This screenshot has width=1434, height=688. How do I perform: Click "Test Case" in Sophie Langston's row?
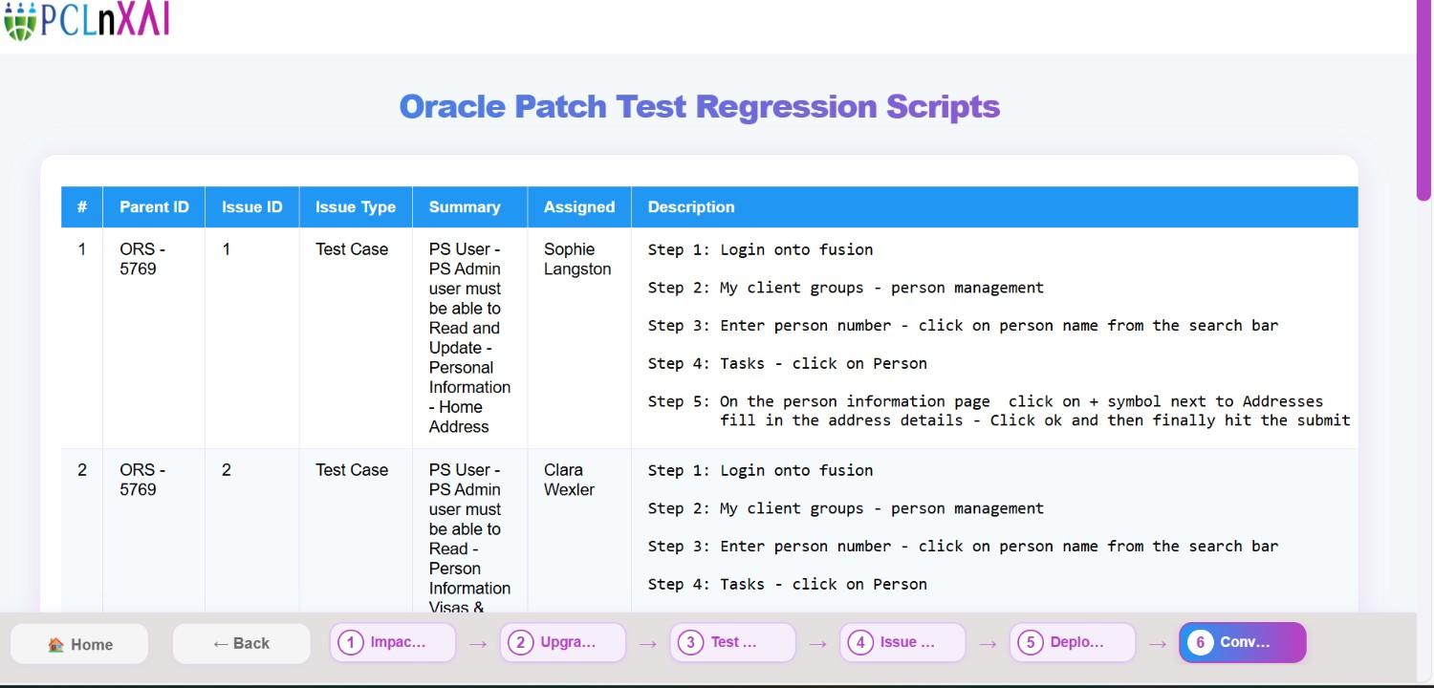[352, 249]
